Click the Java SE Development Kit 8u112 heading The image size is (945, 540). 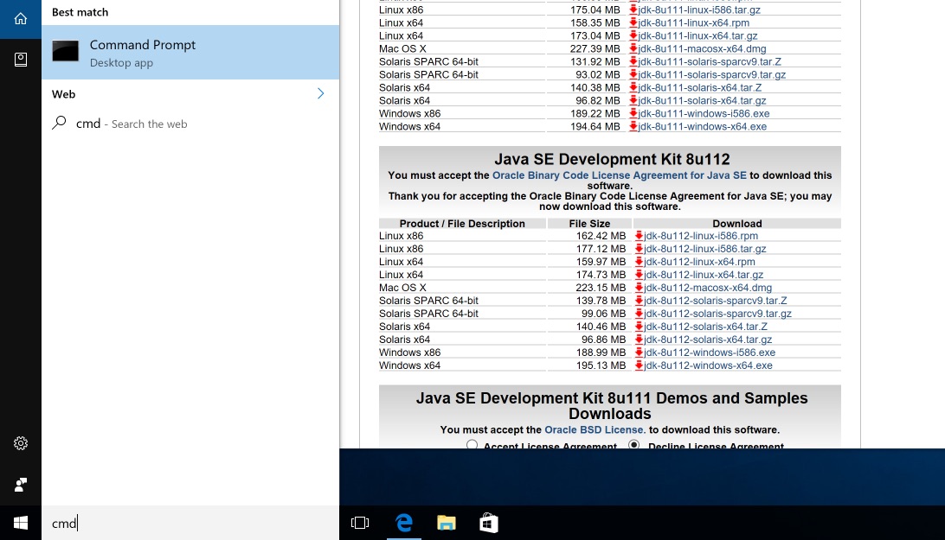pos(612,159)
